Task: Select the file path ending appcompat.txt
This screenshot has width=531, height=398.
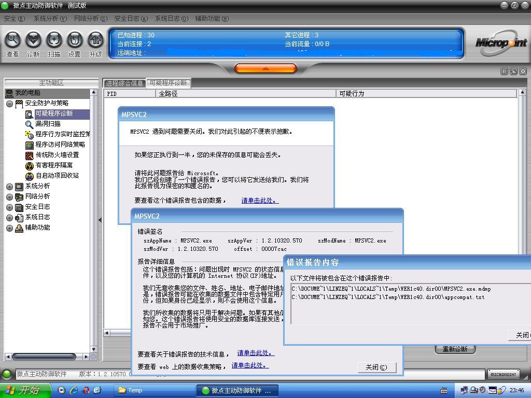Action: (x=388, y=297)
